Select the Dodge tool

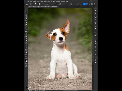(x=26, y=41)
